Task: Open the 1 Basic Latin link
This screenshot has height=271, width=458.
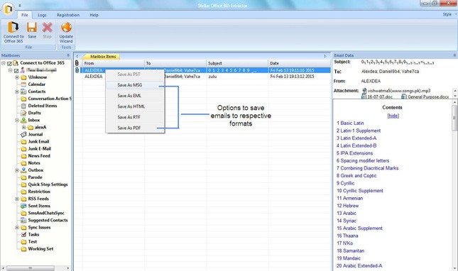Action: tap(350, 123)
